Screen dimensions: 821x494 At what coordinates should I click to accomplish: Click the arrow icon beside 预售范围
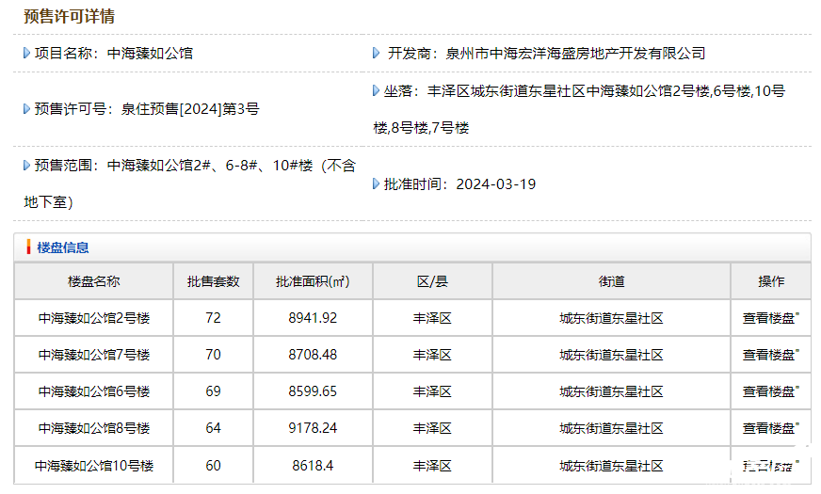pyautogui.click(x=26, y=166)
